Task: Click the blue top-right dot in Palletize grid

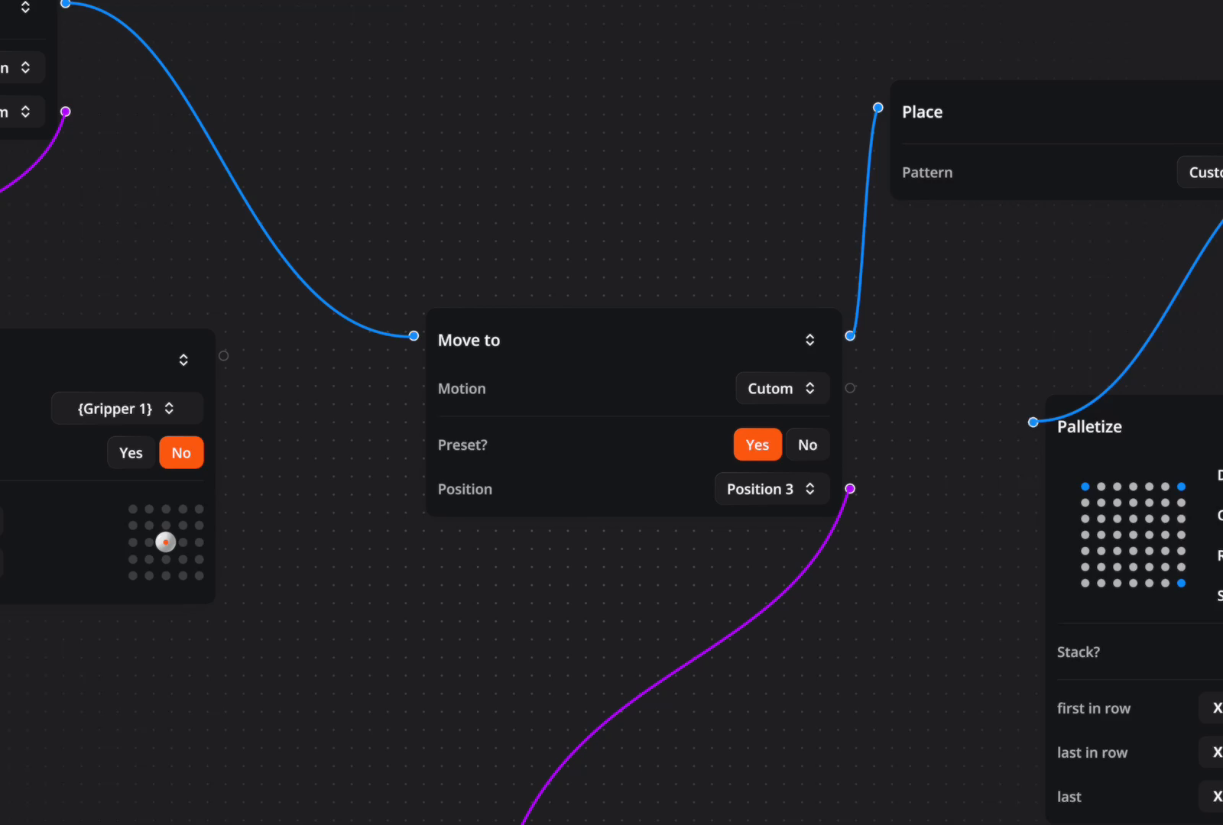Action: coord(1182,486)
